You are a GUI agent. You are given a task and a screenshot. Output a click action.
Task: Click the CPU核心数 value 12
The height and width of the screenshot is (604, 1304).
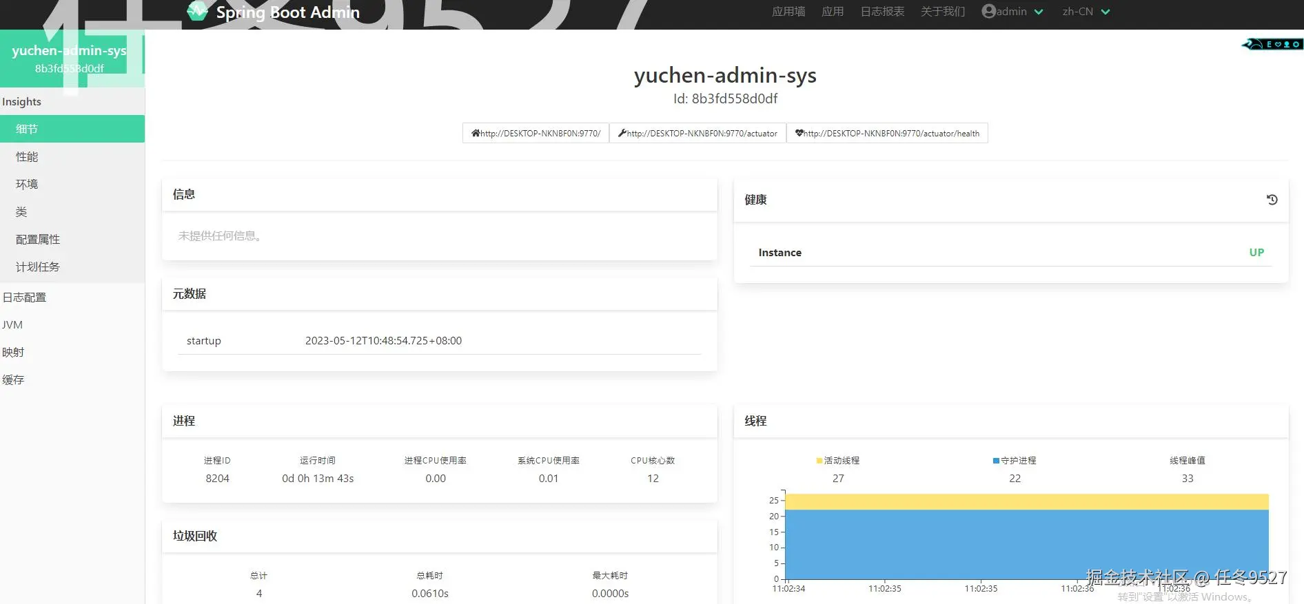(653, 478)
